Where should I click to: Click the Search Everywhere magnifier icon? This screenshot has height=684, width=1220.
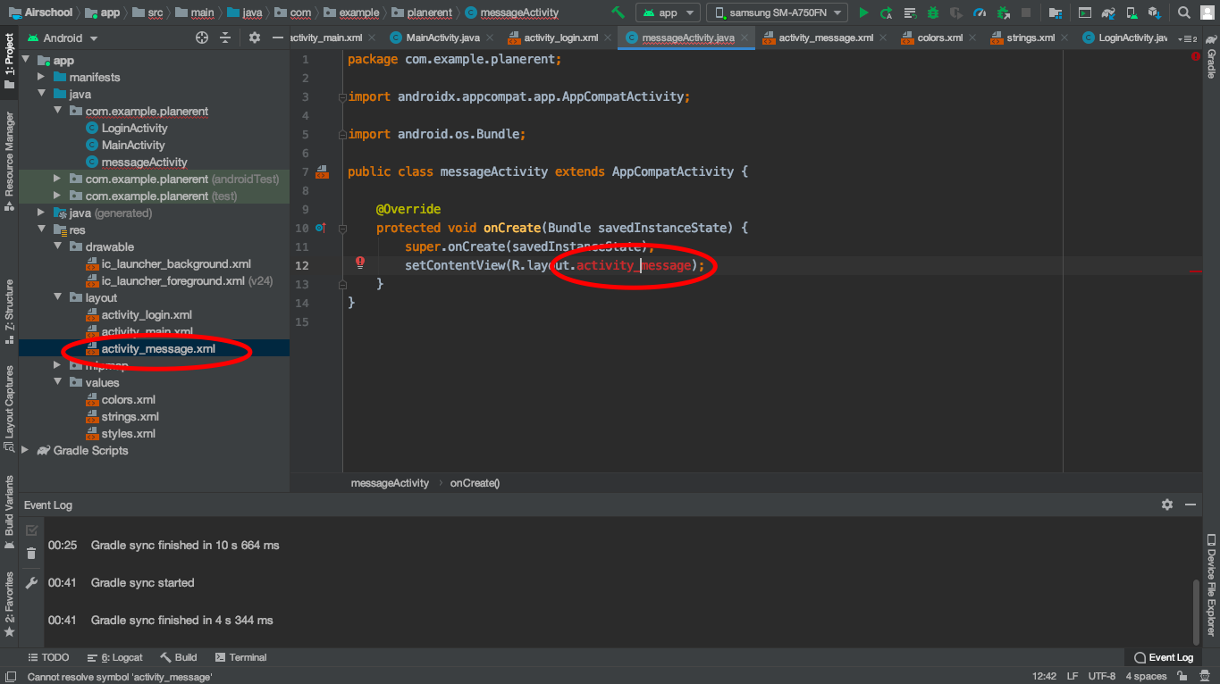click(x=1184, y=13)
